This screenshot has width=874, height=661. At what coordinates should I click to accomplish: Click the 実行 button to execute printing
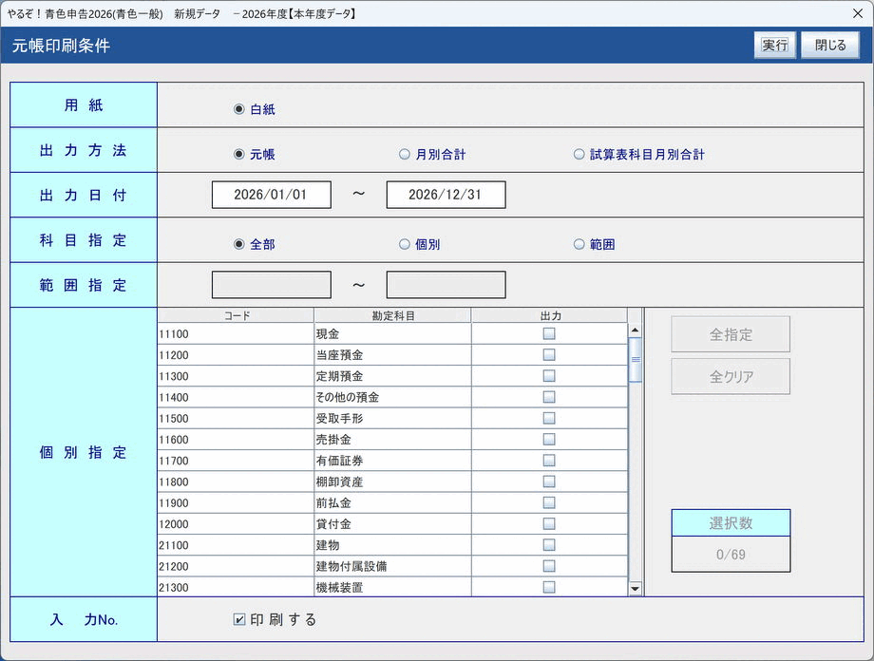[775, 45]
